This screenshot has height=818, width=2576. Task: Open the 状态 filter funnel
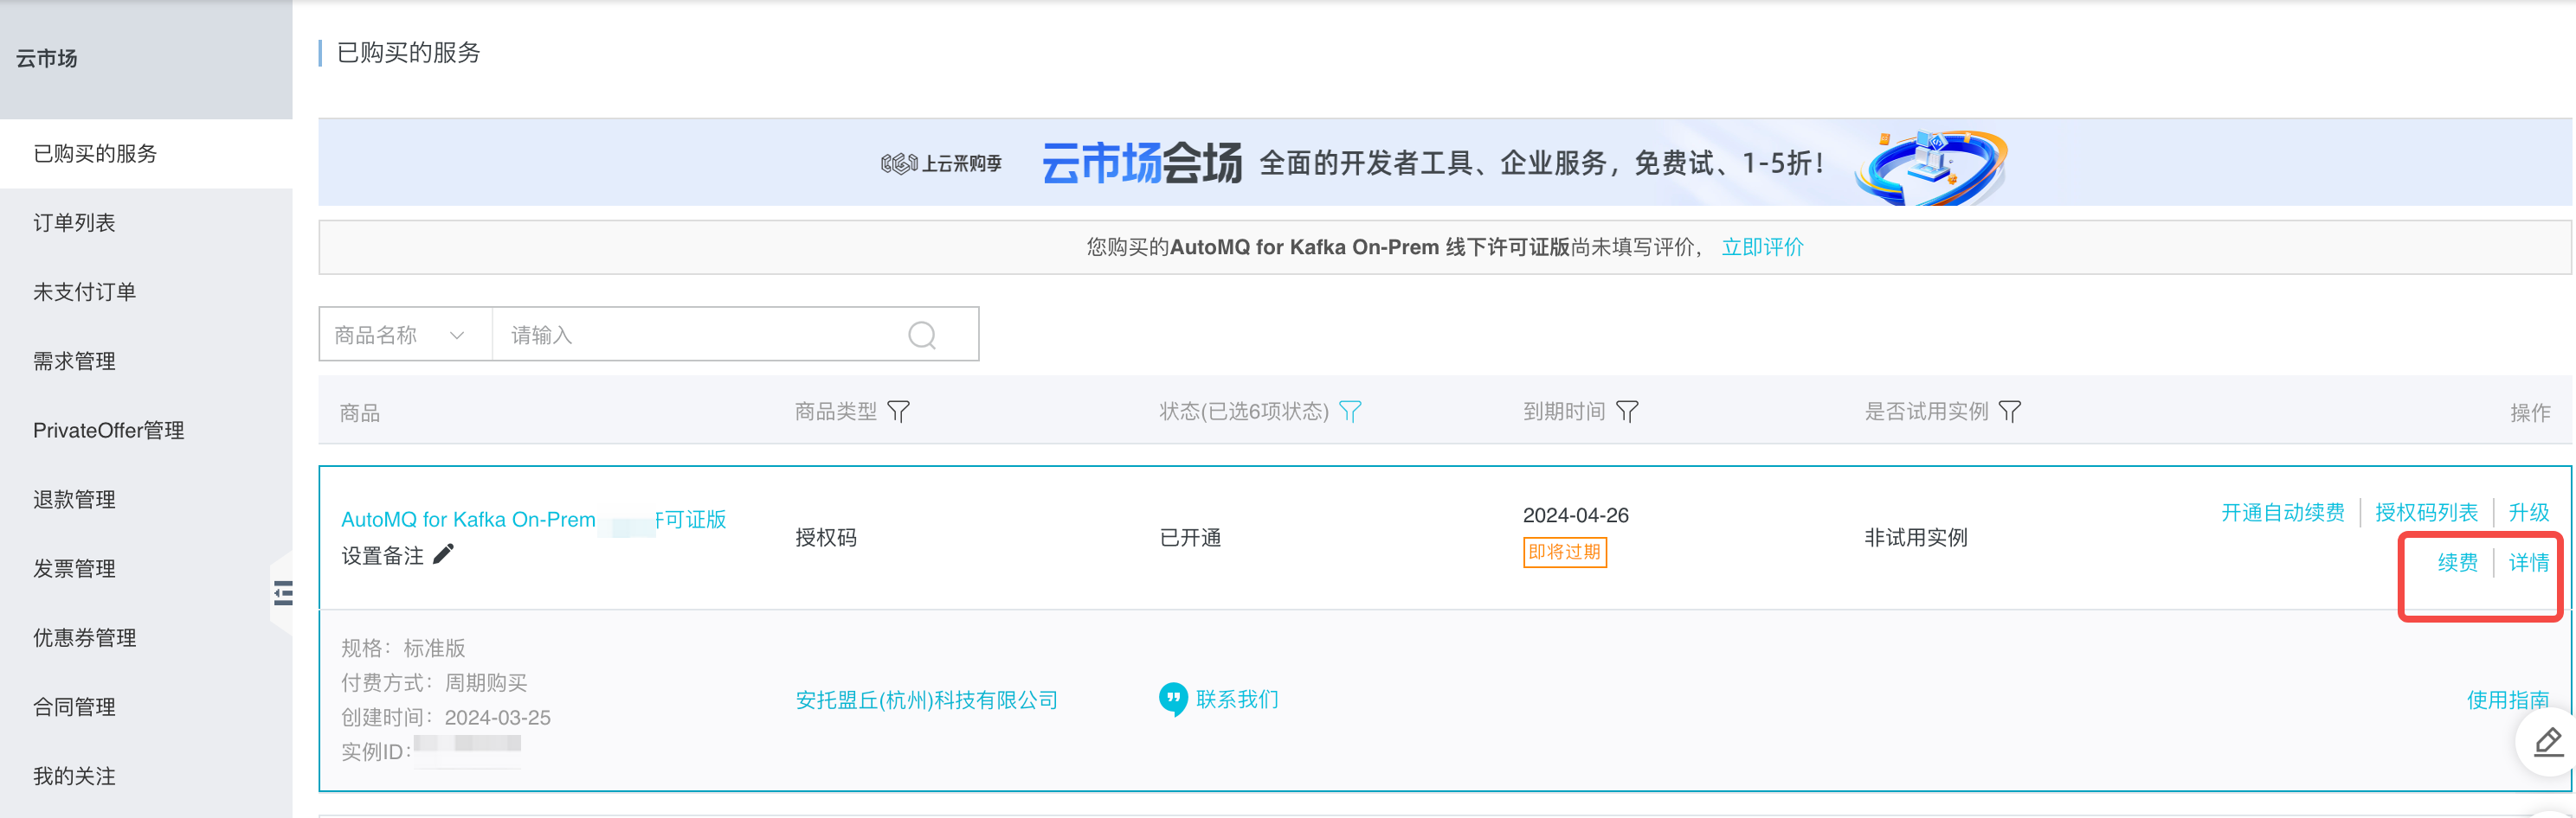1350,412
